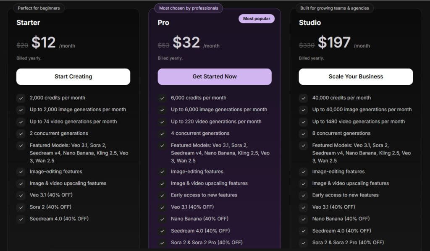Click the checkmark beside "2,000 credits per month"

point(21,98)
